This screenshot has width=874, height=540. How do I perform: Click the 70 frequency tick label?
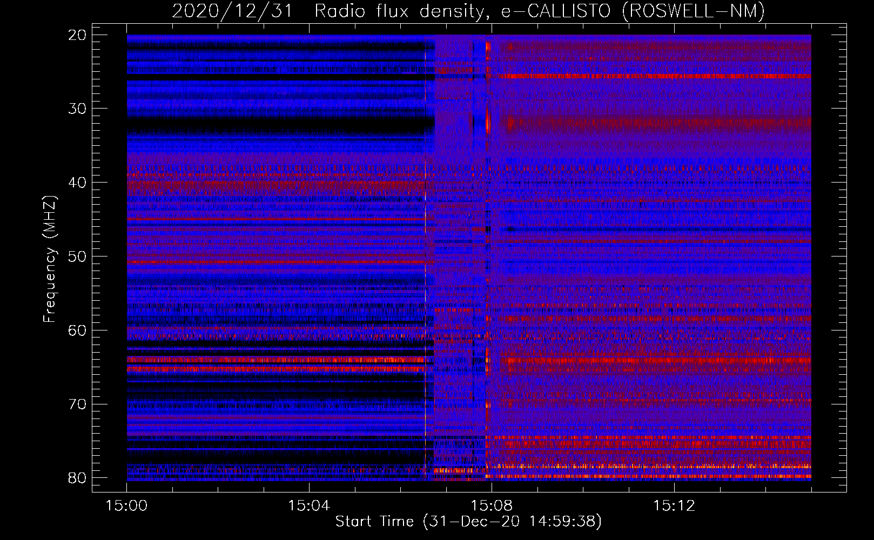(78, 404)
